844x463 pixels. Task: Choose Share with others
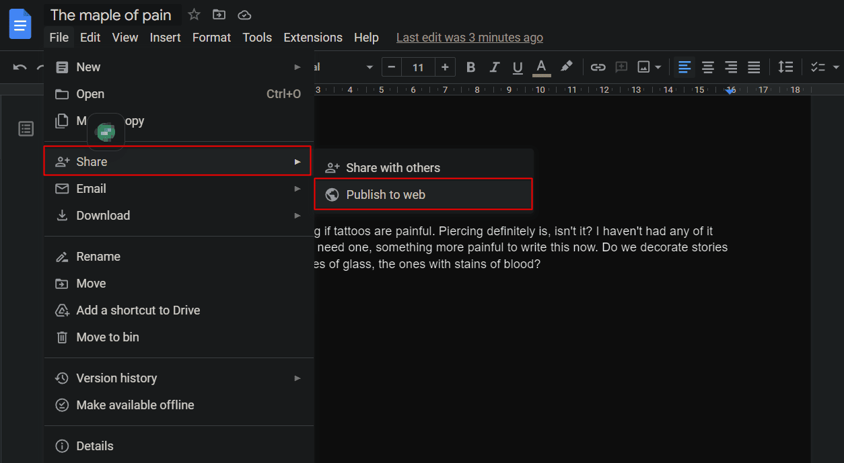424,168
